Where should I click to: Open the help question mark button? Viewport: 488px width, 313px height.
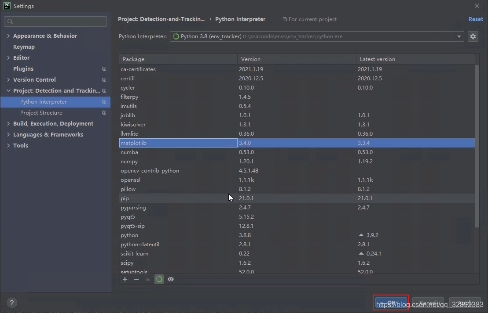(x=12, y=302)
